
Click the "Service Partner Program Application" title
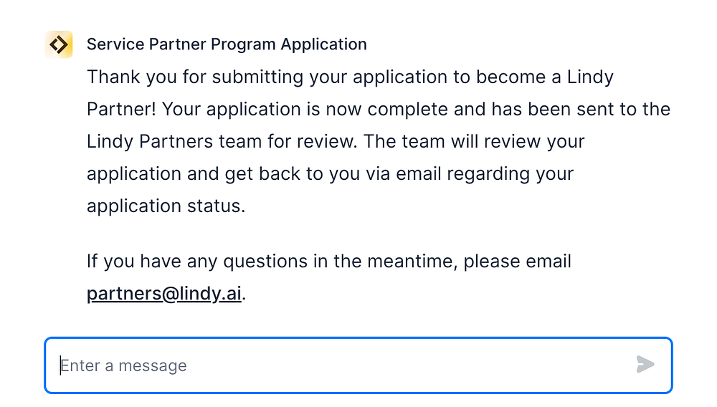coord(227,44)
